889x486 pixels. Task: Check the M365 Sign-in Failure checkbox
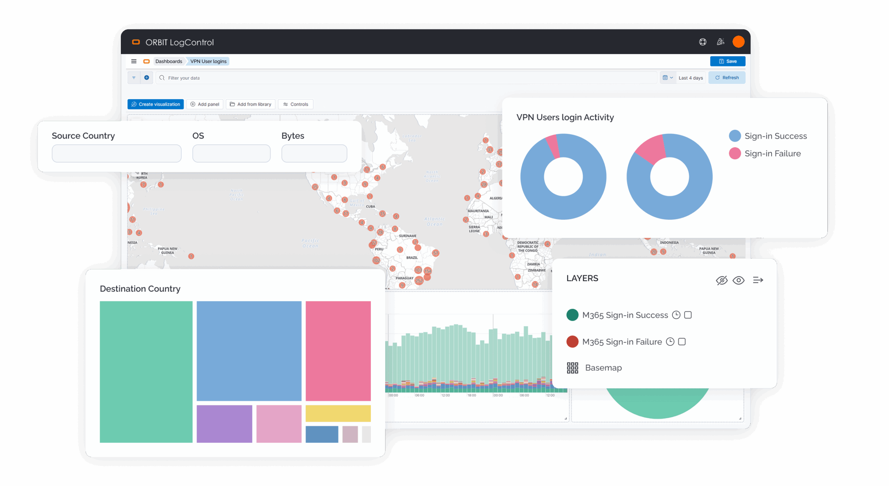coord(682,342)
